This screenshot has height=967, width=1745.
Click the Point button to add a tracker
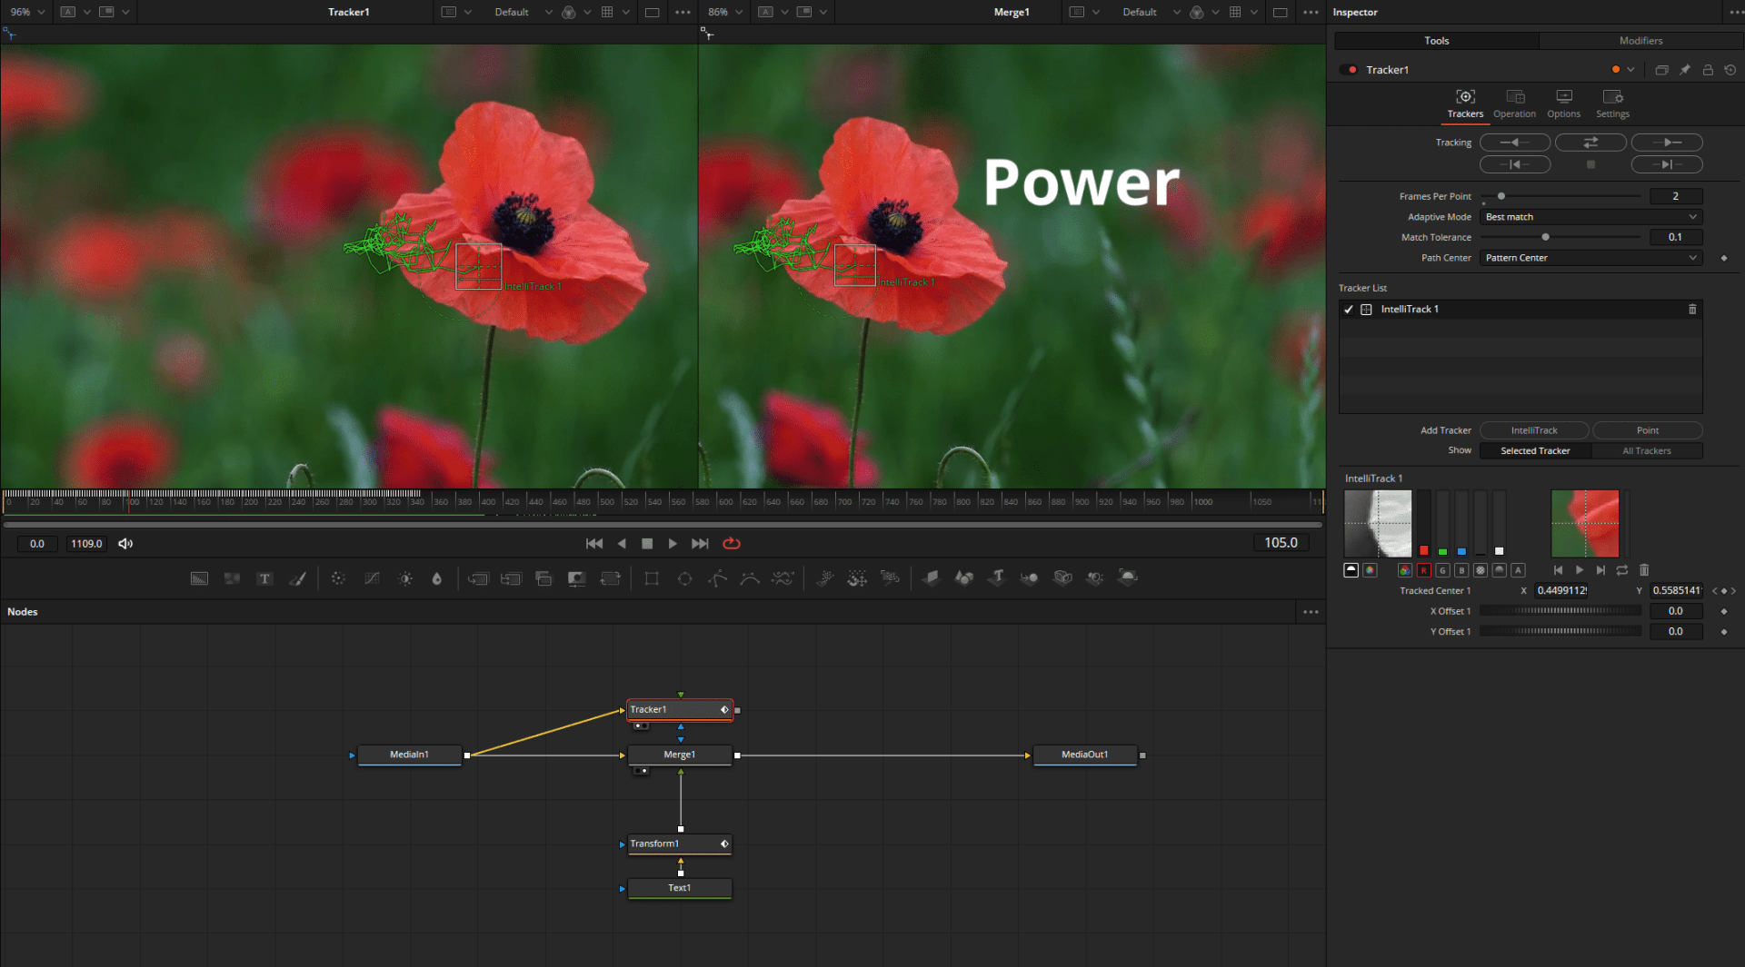[x=1648, y=429]
